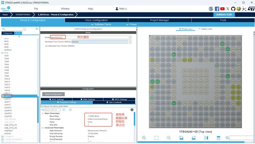The height and width of the screenshot is (144, 255).
Task: Go to STM32H743XIHx breadcrumb
Action: click(x=23, y=15)
